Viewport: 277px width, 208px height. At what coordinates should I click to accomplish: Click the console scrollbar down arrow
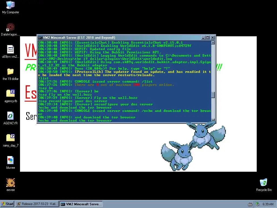[213, 120]
